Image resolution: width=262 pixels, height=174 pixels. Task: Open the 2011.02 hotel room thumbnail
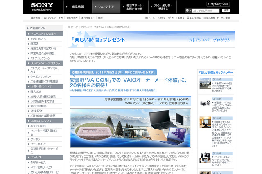click(205, 123)
